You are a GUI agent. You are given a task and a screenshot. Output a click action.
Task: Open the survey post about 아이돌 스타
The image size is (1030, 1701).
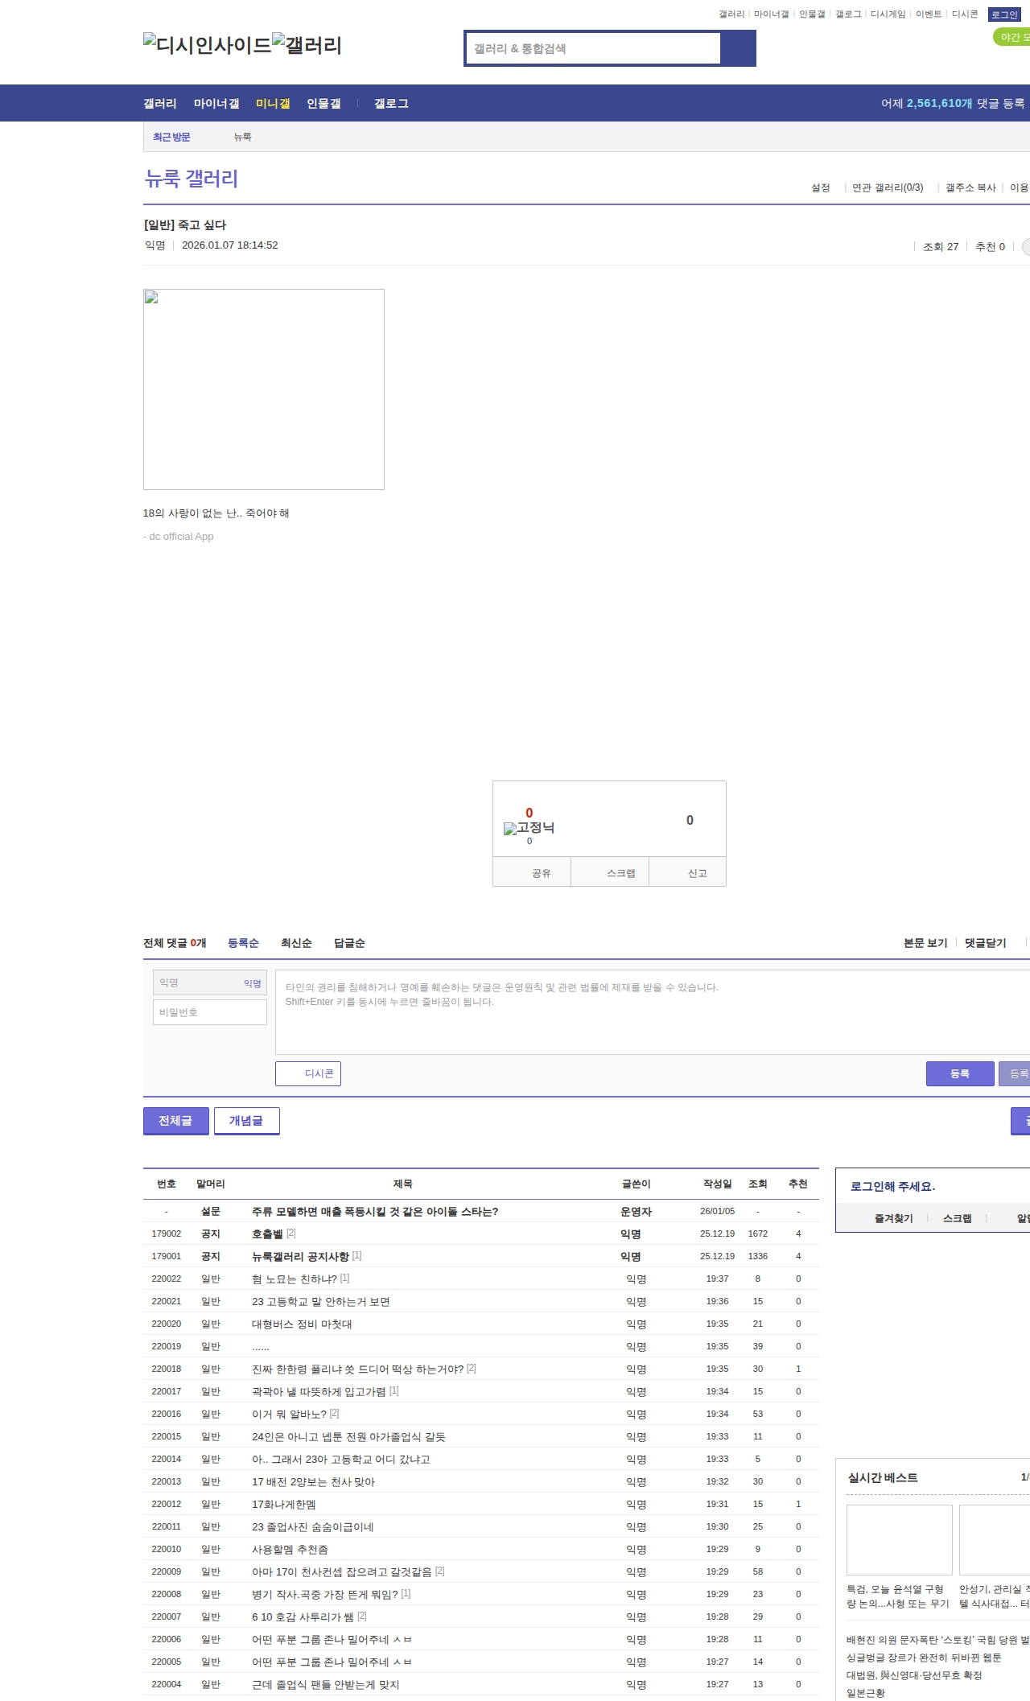[x=375, y=1211]
